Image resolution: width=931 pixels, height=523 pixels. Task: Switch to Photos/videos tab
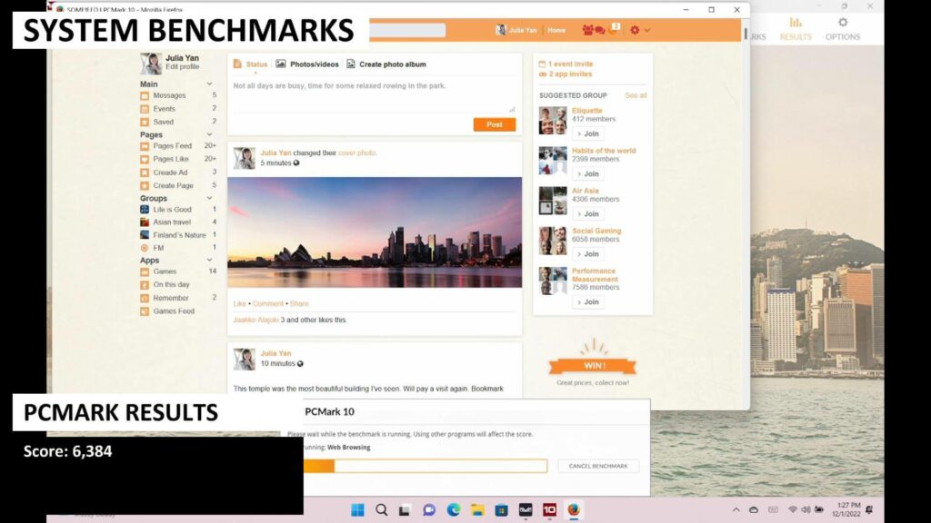(x=307, y=64)
